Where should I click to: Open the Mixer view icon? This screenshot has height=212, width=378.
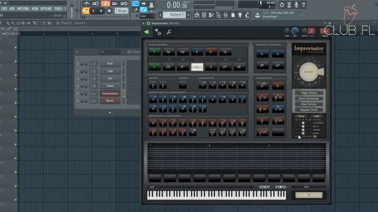click(x=226, y=15)
